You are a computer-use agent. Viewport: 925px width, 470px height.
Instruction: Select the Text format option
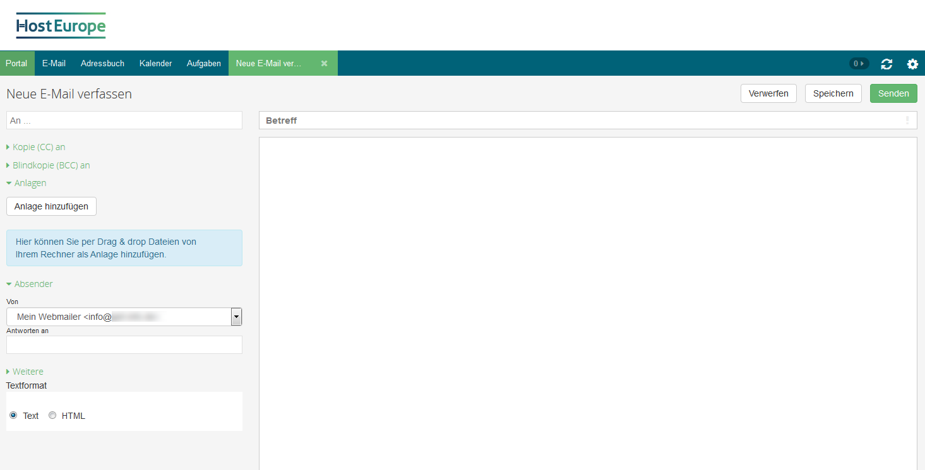tap(13, 415)
